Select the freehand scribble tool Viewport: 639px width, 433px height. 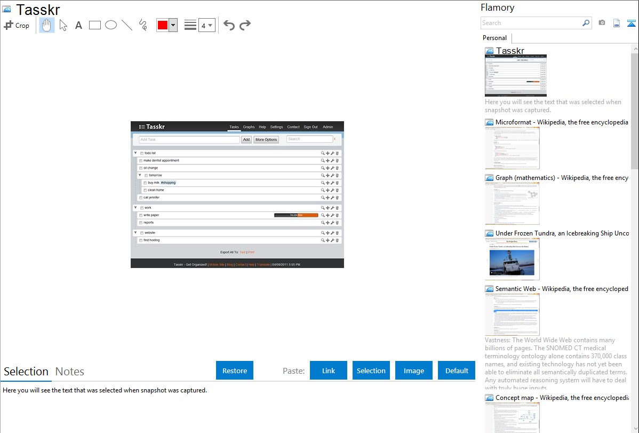[x=143, y=25]
